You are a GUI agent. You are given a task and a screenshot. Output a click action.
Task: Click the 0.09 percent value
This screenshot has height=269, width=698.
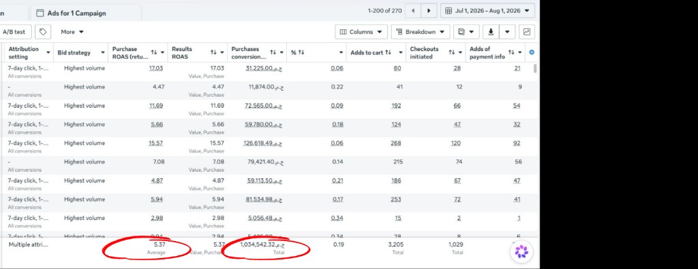337,106
